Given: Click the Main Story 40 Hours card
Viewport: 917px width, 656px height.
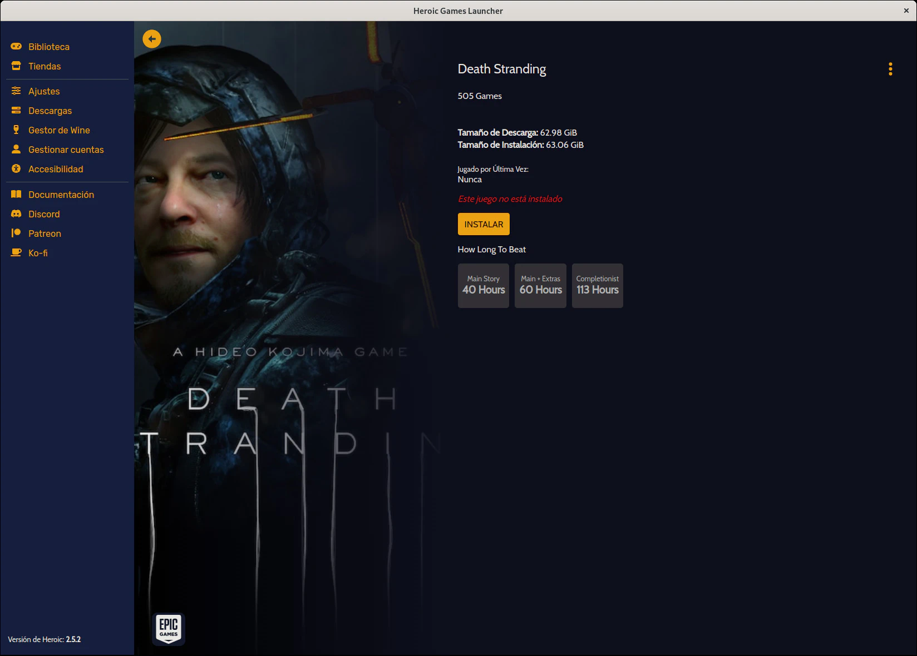Looking at the screenshot, I should (x=483, y=286).
